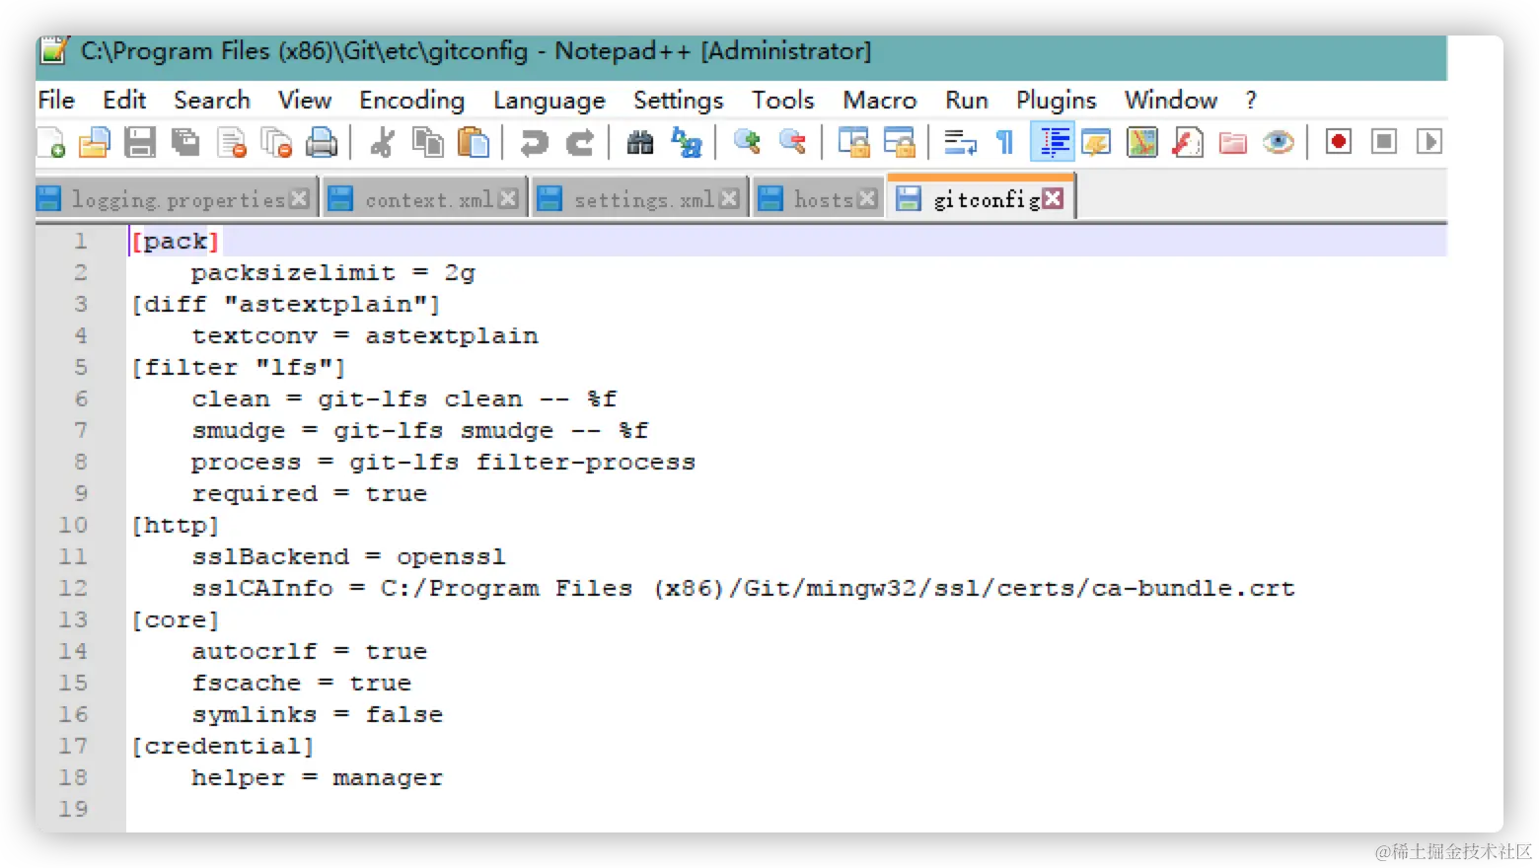The width and height of the screenshot is (1539, 868).
Task: Open the Run menu
Action: tap(967, 100)
